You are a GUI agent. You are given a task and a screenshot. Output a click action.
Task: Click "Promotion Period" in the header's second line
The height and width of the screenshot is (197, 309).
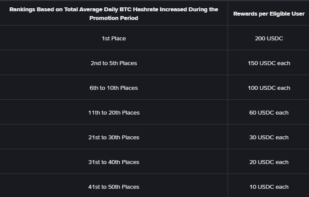pos(114,18)
